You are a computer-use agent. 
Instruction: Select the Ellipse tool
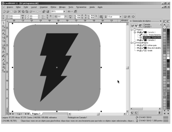[x=3, y=40]
